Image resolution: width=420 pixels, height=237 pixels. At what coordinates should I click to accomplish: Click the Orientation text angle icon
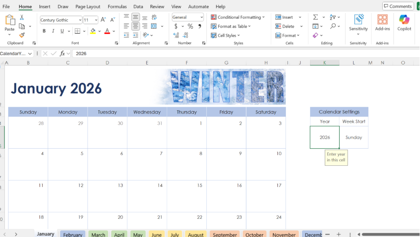[x=146, y=35]
